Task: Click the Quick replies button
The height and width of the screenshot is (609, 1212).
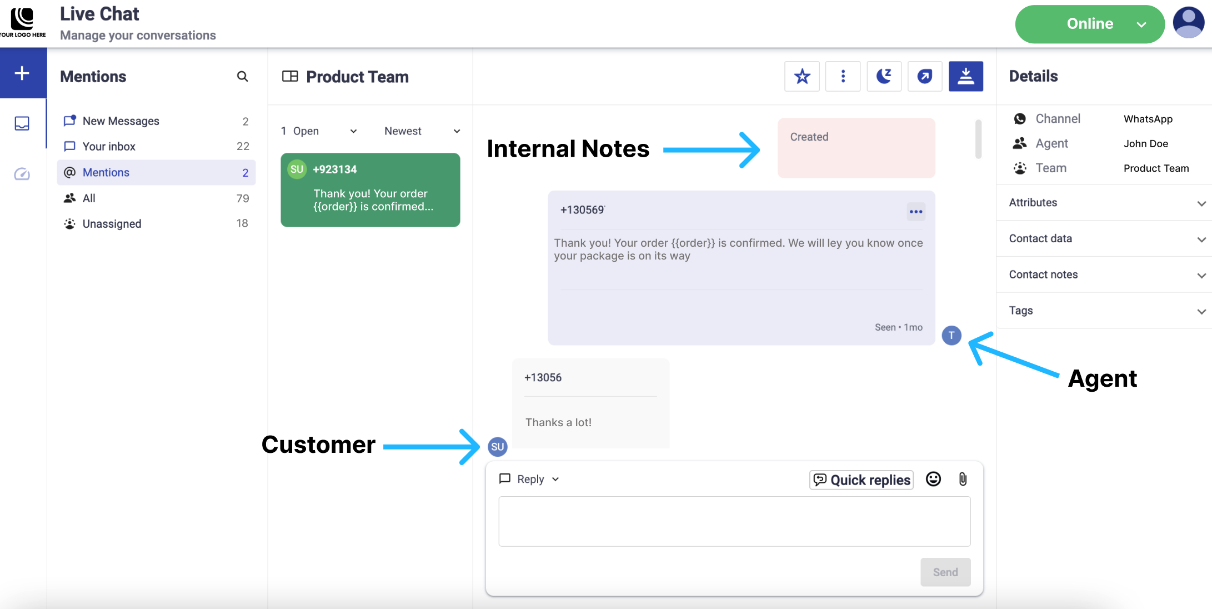Action: pyautogui.click(x=862, y=480)
